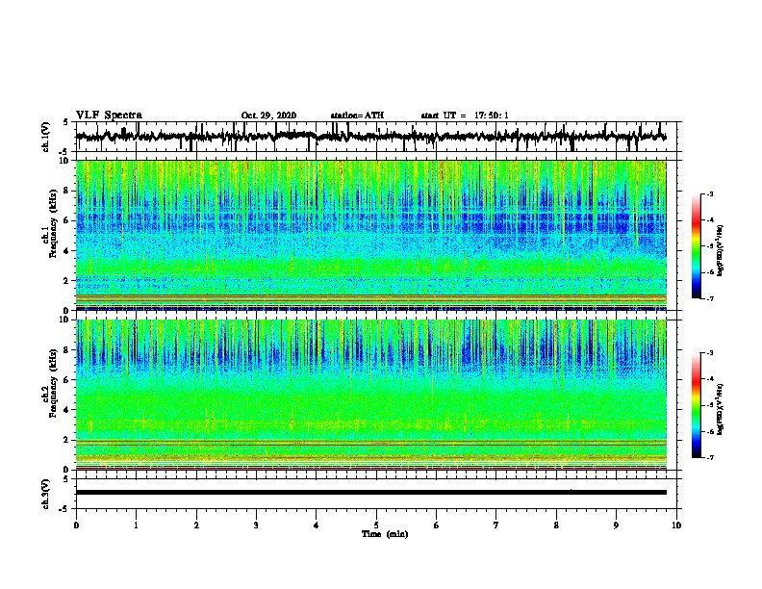762x589 pixels.
Task: Click the "-7" label on ch.2 colorbar
Action: click(x=709, y=457)
